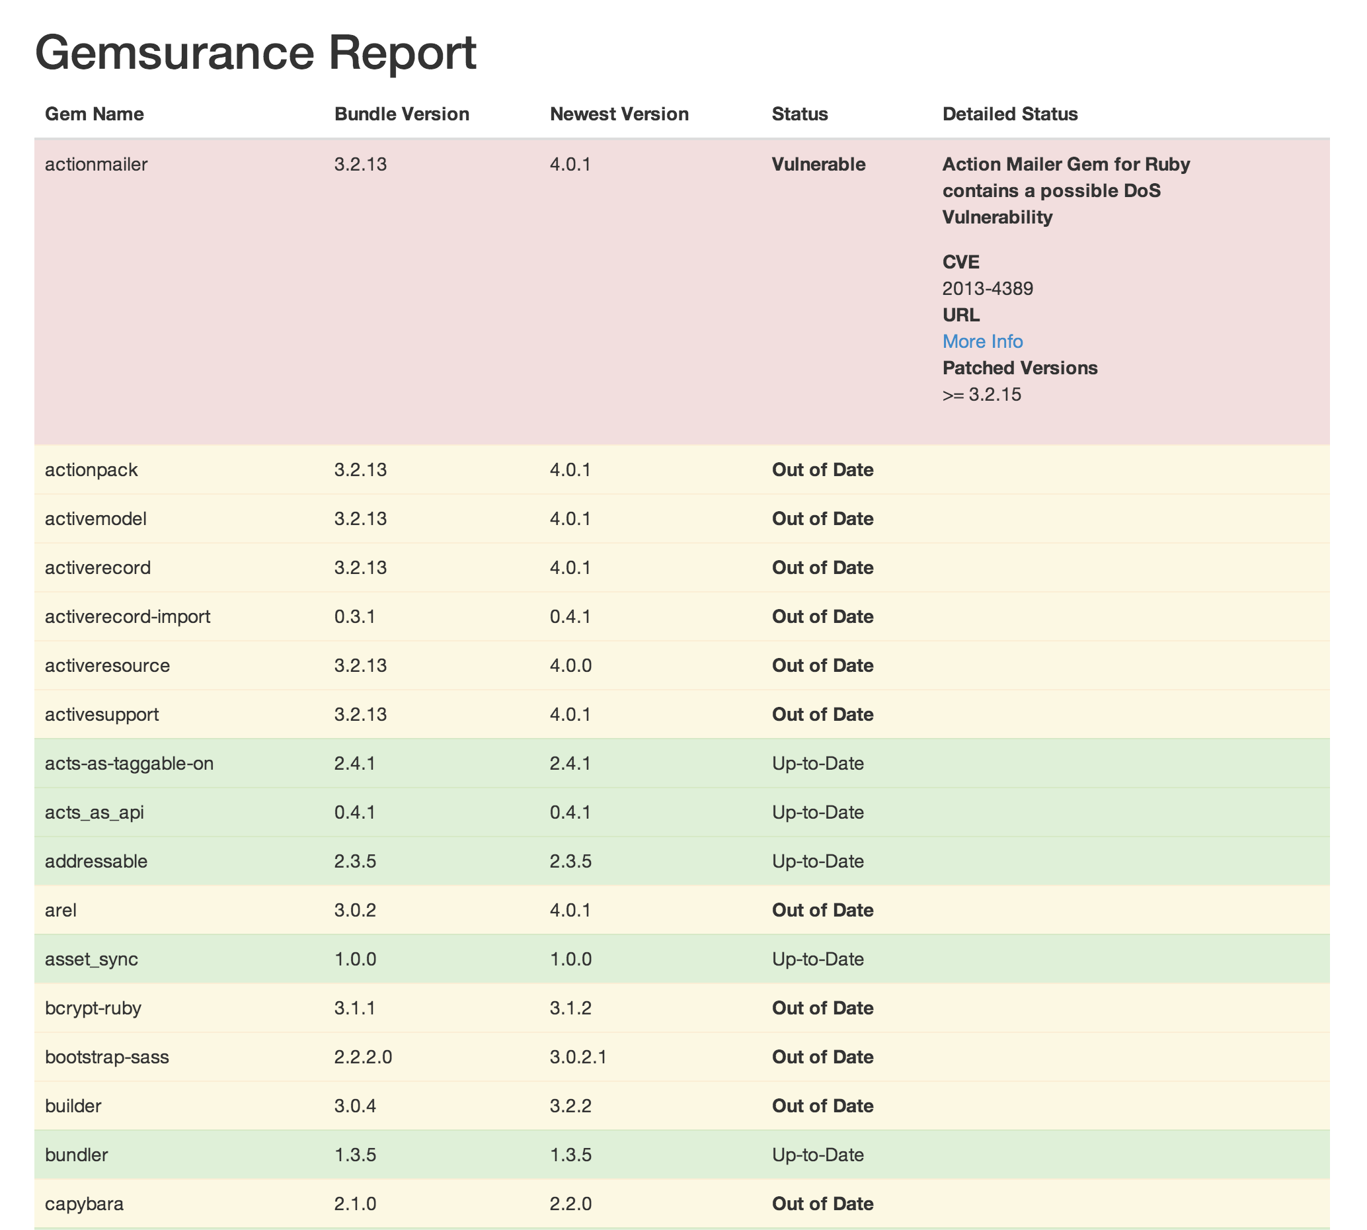The height and width of the screenshot is (1230, 1367).
Task: Click the arel newest version 4.0.1
Action: (570, 911)
